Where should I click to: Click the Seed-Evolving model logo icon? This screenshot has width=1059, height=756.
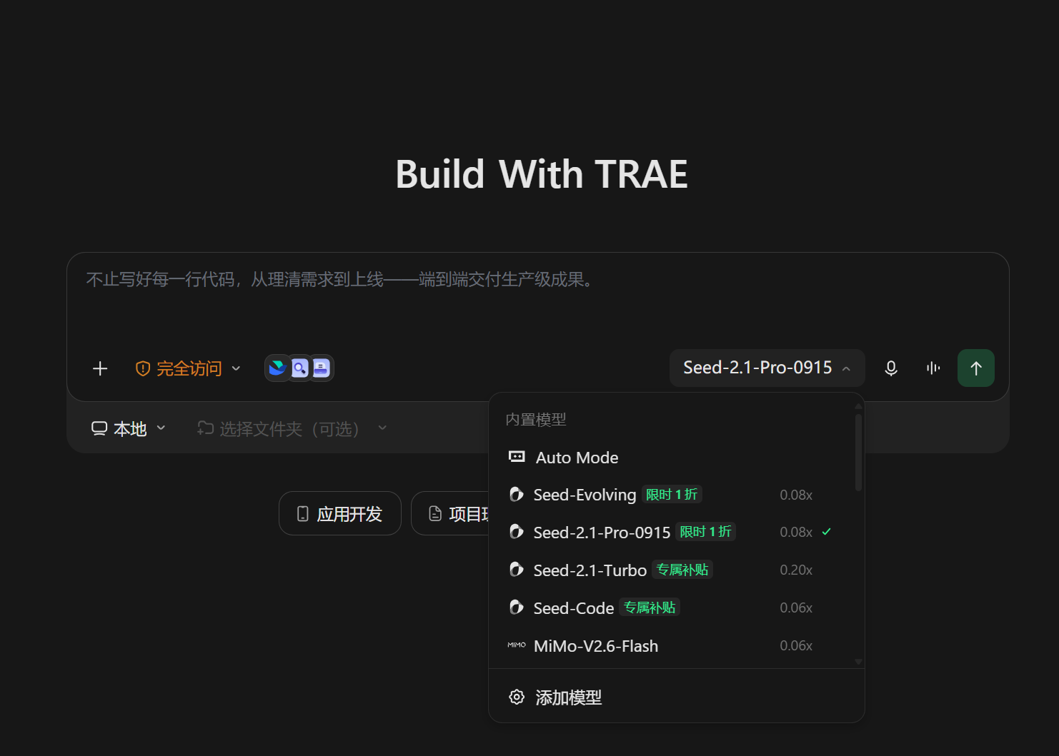tap(516, 494)
